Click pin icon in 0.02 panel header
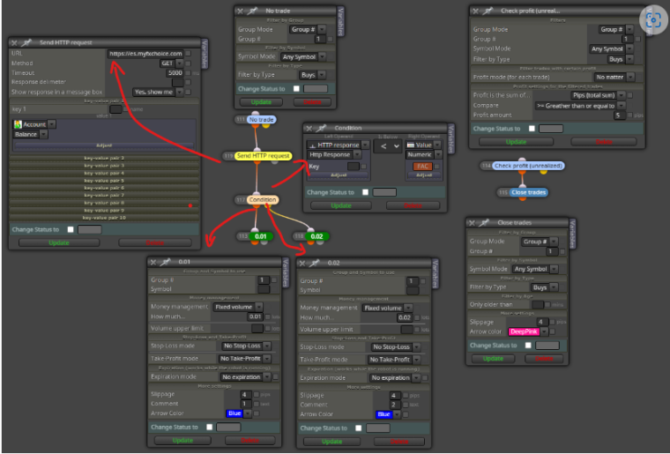The height and width of the screenshot is (454, 670). (314, 263)
